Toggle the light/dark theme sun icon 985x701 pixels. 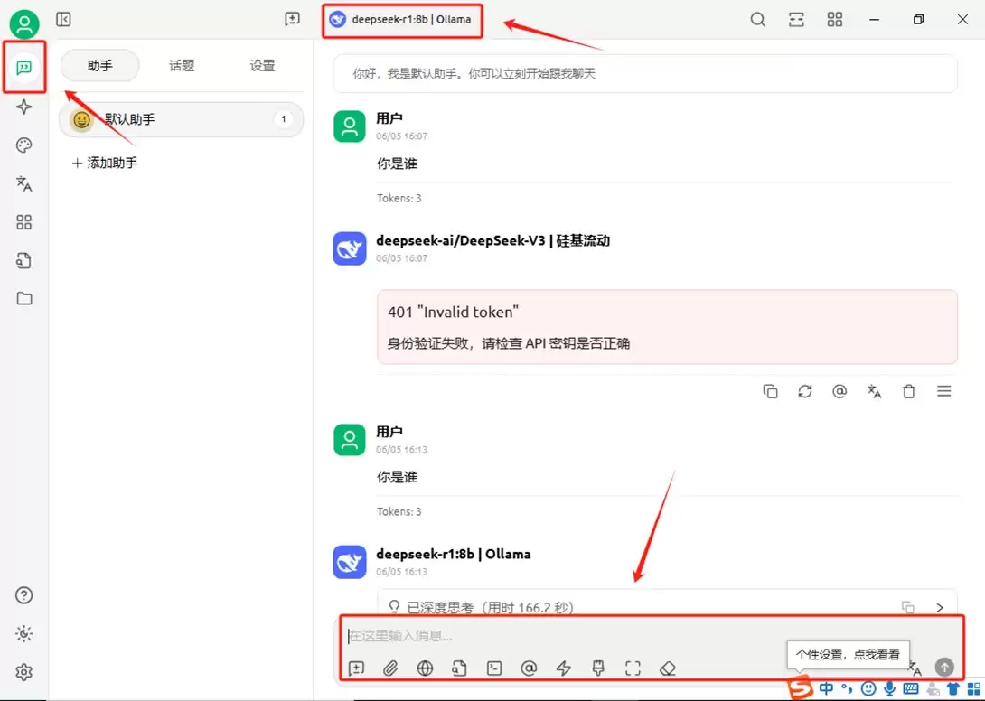(x=23, y=633)
